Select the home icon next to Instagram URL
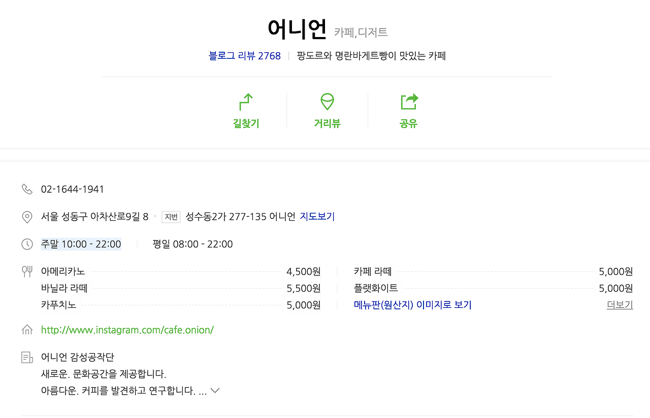 point(27,329)
